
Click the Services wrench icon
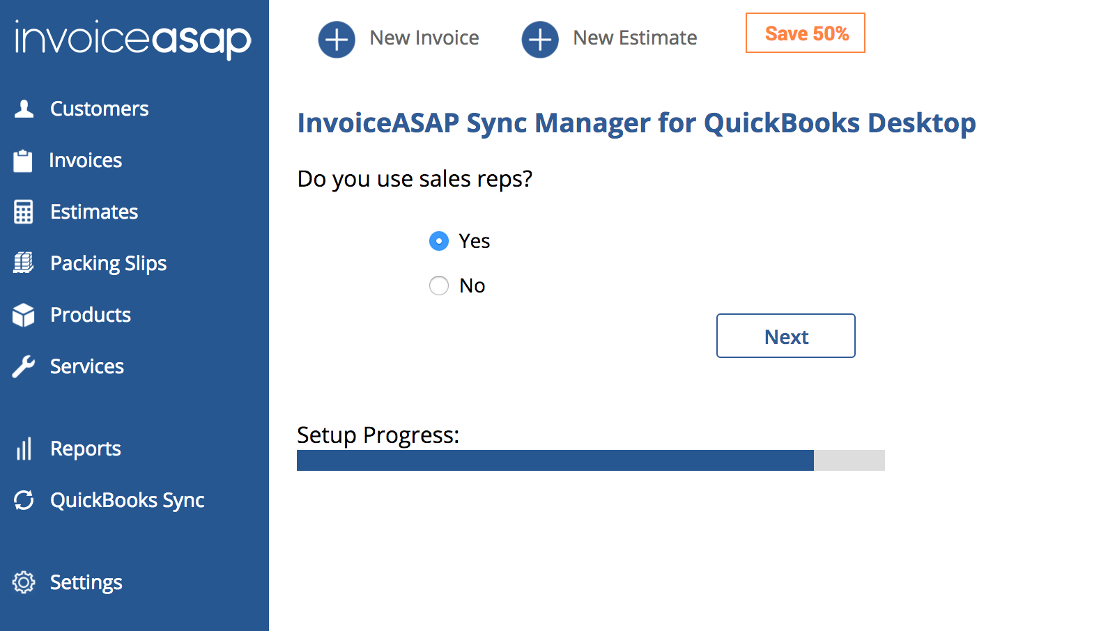pyautogui.click(x=24, y=366)
